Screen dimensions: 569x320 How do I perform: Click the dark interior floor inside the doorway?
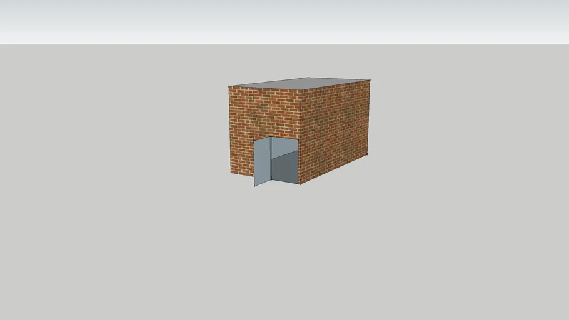[284, 169]
